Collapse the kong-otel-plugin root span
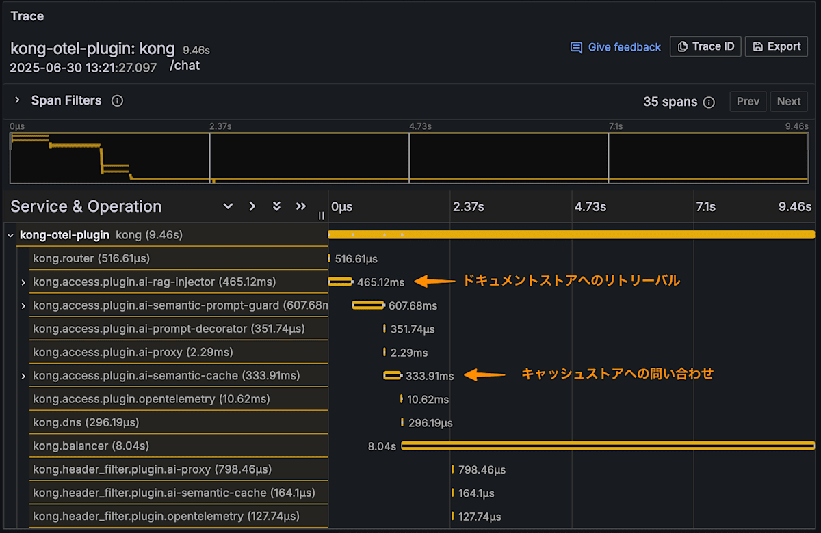Image resolution: width=821 pixels, height=533 pixels. click(x=10, y=235)
